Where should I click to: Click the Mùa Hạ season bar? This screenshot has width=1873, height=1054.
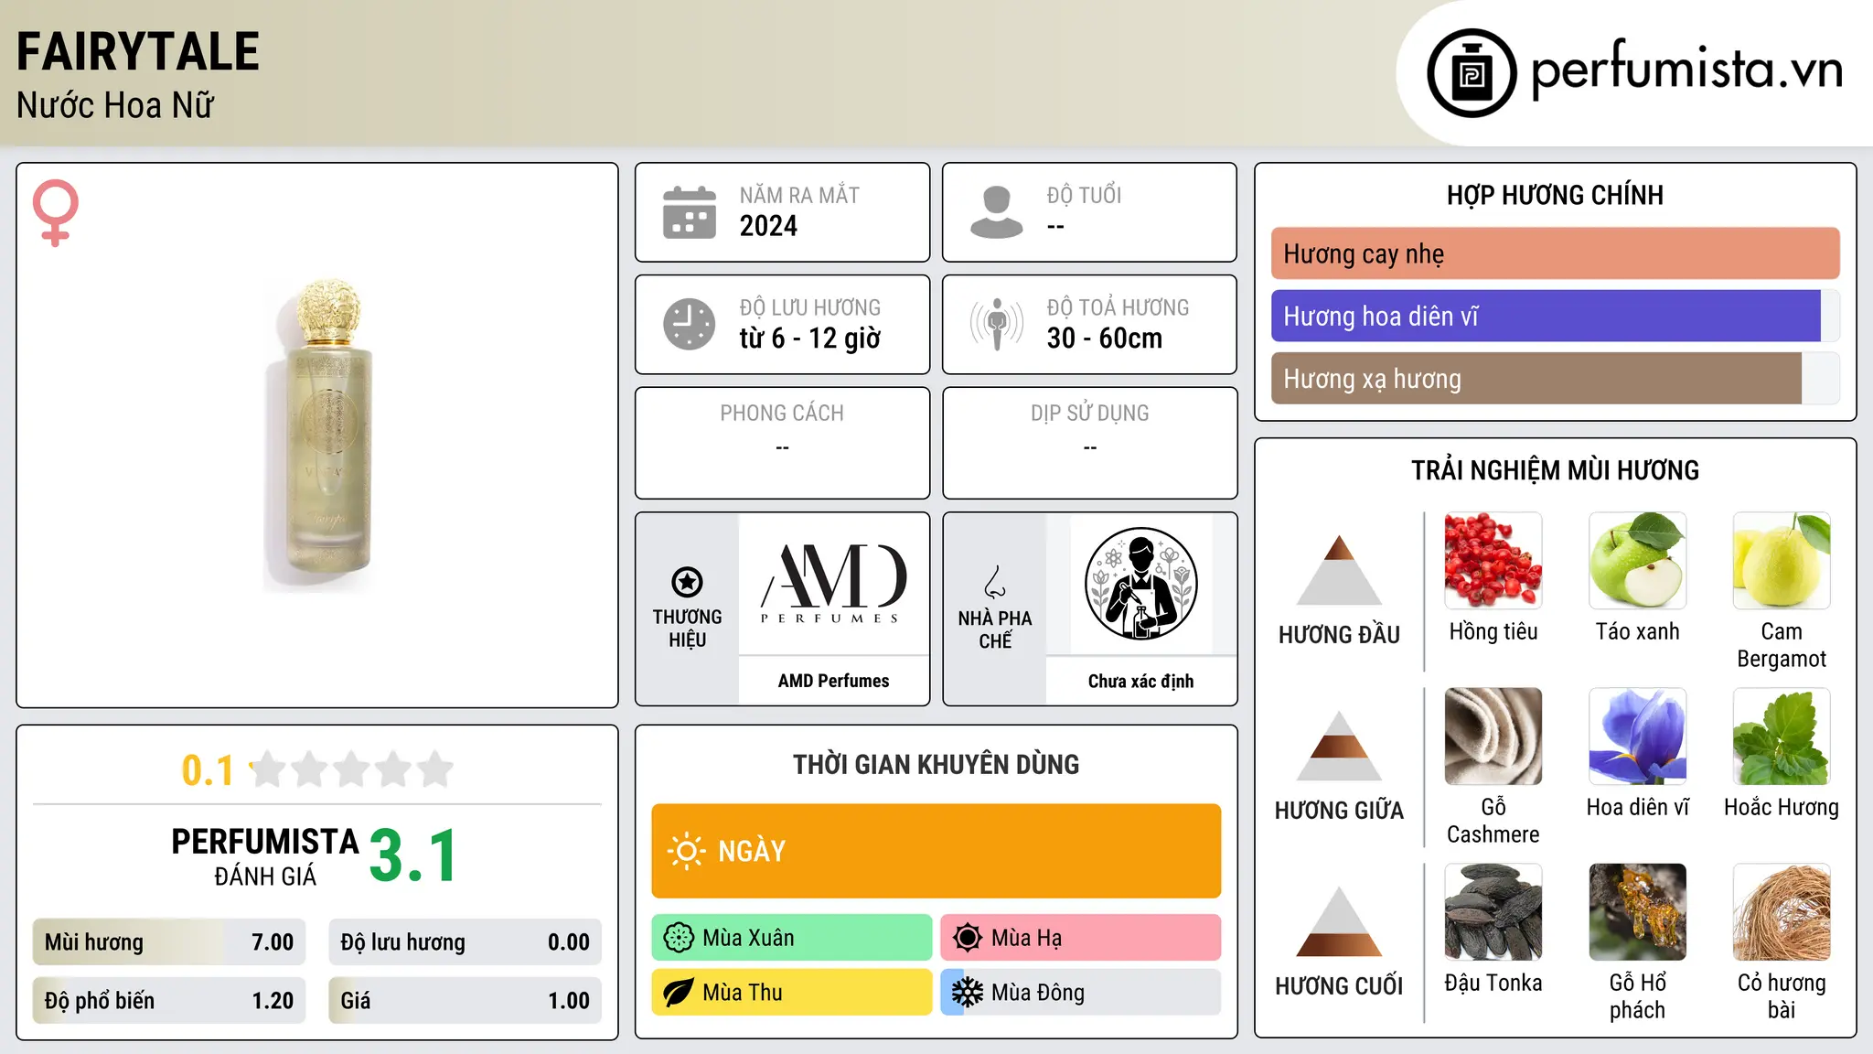(x=1081, y=938)
